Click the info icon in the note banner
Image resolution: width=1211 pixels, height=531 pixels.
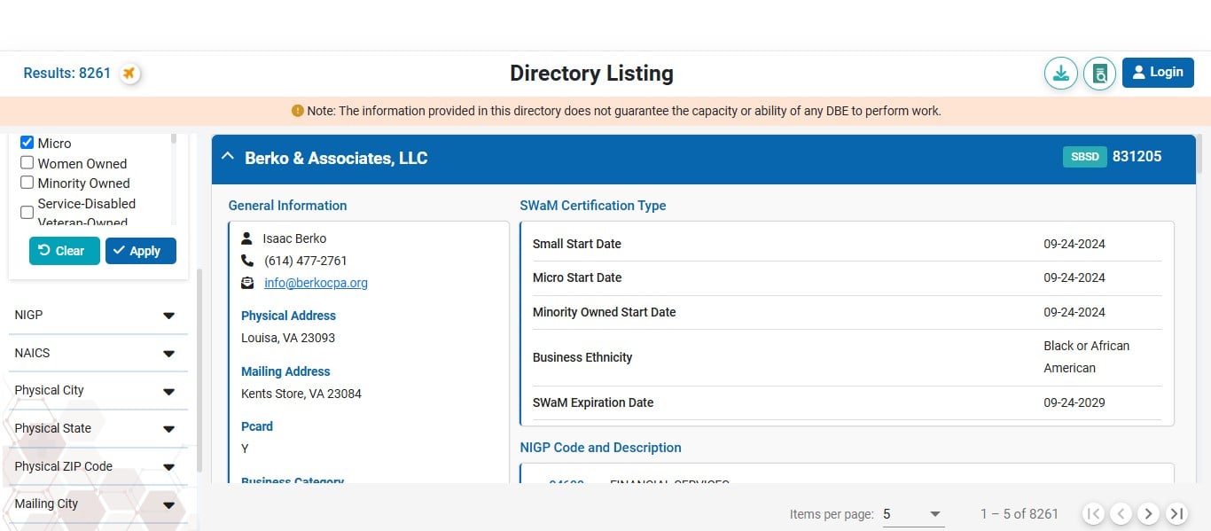point(298,112)
